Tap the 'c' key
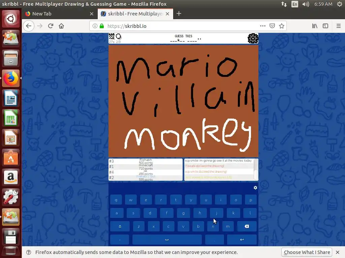This screenshot has width=345, height=258. pos(168,226)
